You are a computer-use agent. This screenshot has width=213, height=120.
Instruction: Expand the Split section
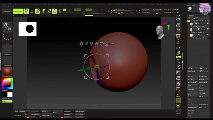coord(189,99)
